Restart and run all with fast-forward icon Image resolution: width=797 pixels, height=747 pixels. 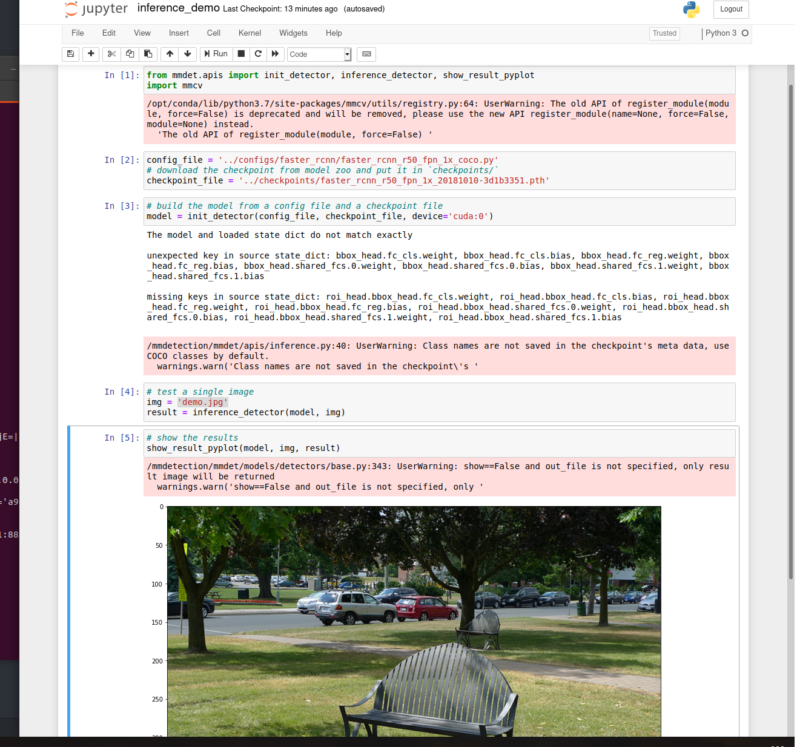276,54
